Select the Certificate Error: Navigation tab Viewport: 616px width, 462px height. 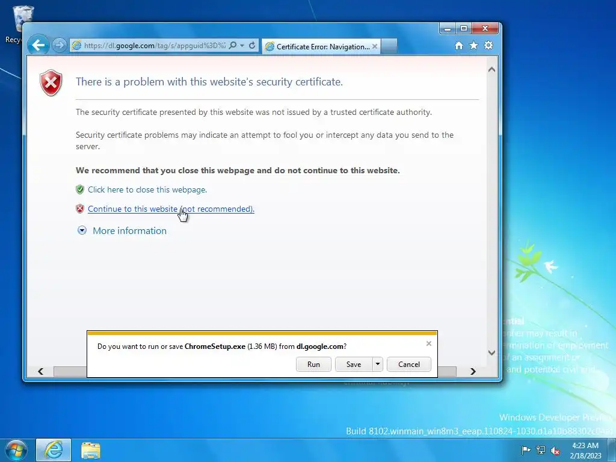[320, 46]
